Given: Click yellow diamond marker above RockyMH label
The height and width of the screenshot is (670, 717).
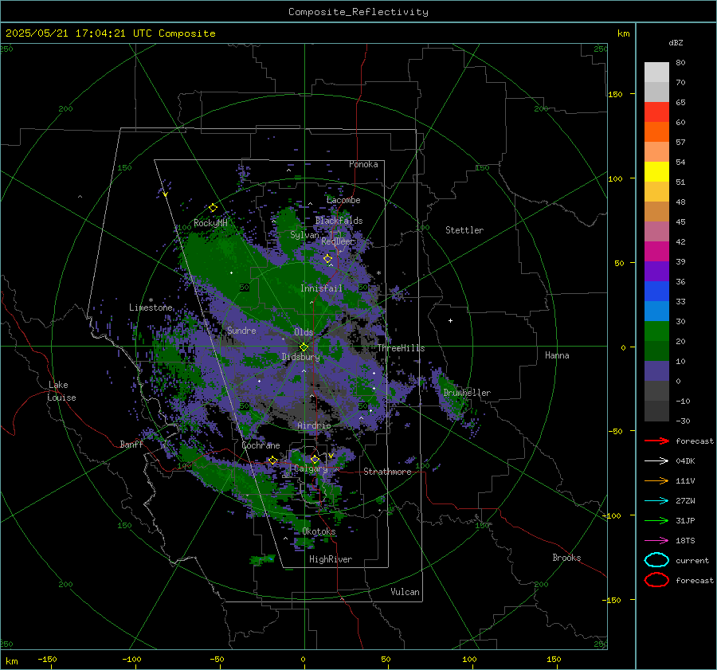Looking at the screenshot, I should 213,208.
